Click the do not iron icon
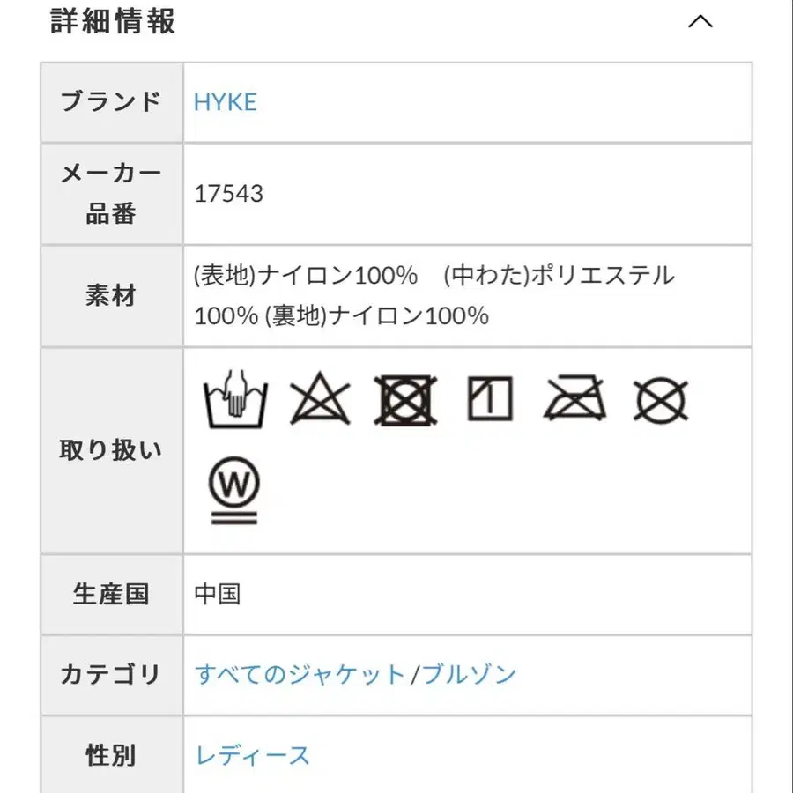This screenshot has width=793, height=793. pos(575,399)
